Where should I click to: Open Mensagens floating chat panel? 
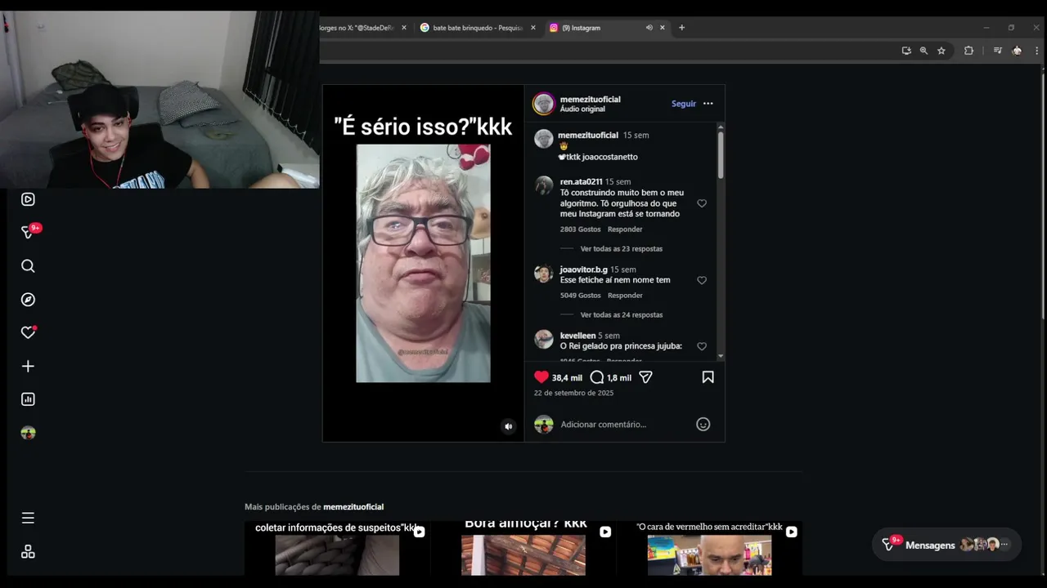click(x=946, y=545)
